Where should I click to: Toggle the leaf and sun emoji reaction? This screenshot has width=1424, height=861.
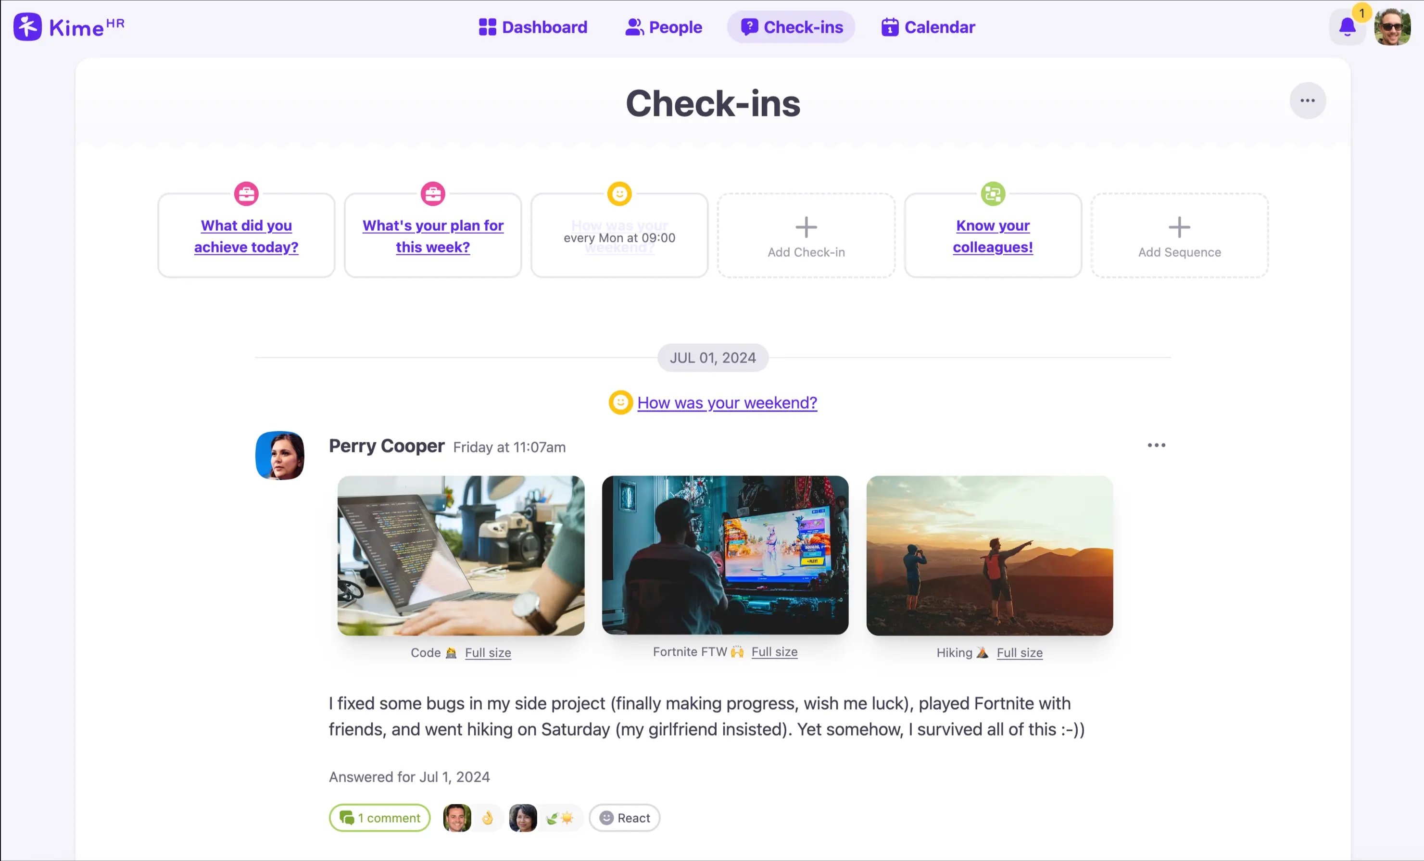click(559, 818)
